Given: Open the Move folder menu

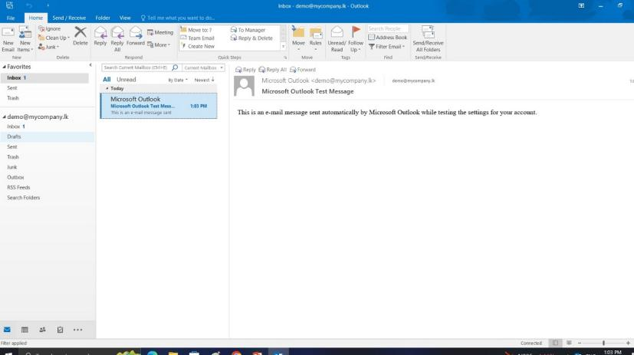Looking at the screenshot, I should point(298,39).
